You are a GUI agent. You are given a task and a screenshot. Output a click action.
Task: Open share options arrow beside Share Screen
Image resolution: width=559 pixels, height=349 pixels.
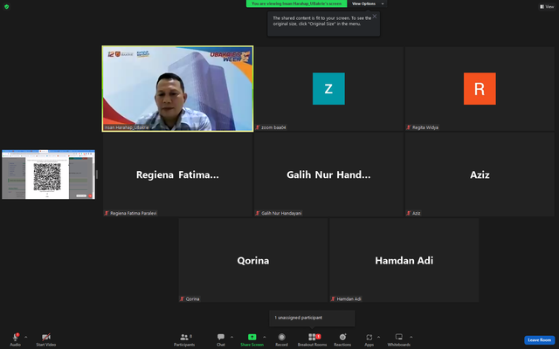[x=264, y=337]
